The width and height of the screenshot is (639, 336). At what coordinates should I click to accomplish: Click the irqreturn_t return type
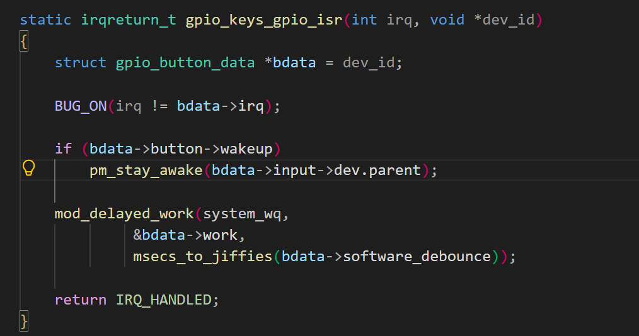(129, 20)
